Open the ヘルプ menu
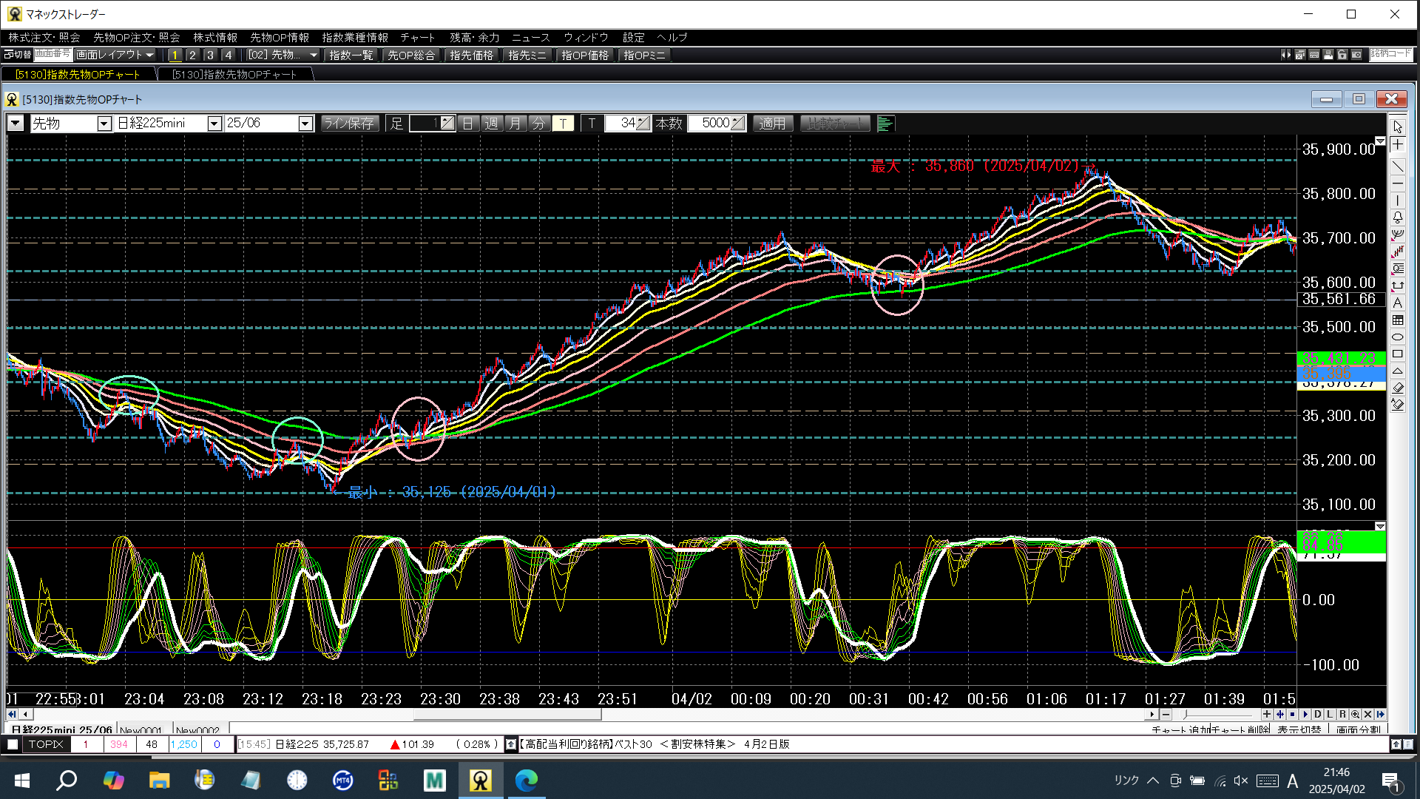The width and height of the screenshot is (1420, 799). (x=672, y=38)
